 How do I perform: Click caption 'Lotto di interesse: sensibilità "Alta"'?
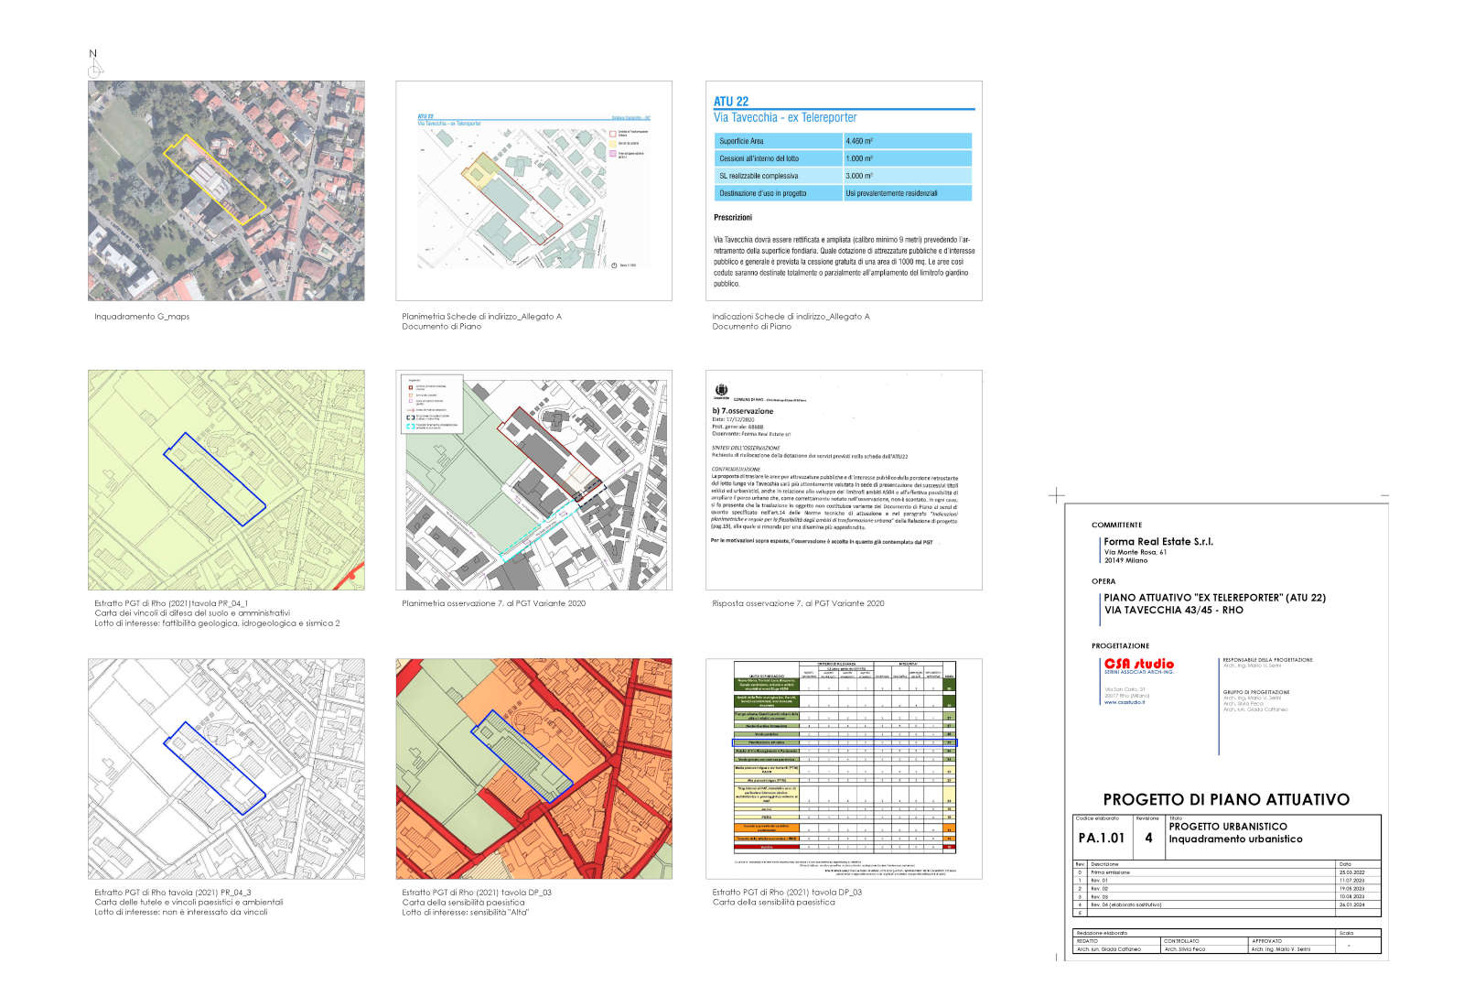465,912
